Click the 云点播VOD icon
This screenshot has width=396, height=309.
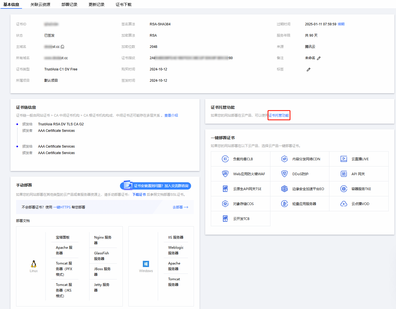[344, 204]
